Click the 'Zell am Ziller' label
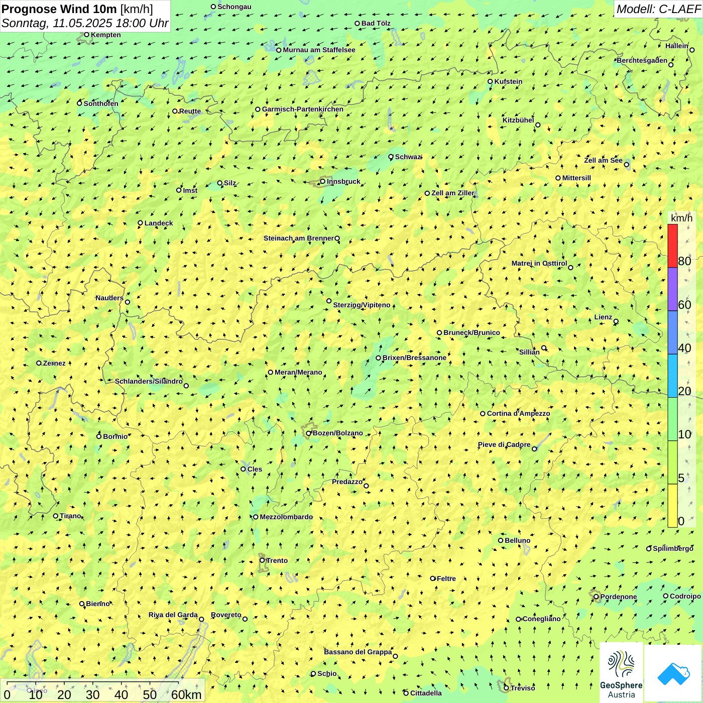 tap(452, 193)
